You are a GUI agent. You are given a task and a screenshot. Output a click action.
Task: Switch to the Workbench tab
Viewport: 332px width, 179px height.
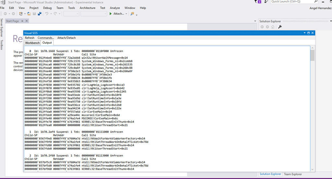tap(32, 43)
